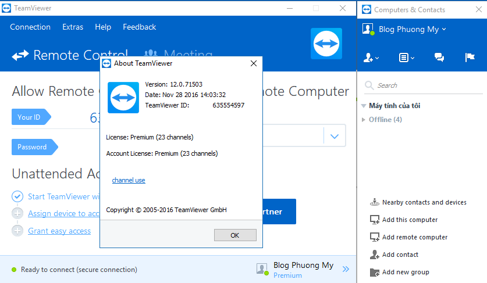Click the Add this computer icon
487x283 pixels.
tap(375, 220)
